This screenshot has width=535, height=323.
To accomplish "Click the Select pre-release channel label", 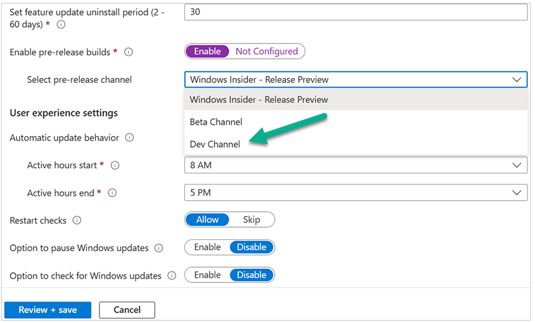I will [79, 80].
